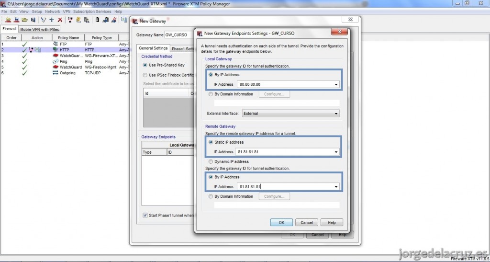Open the VPN menu
The image size is (490, 262).
(67, 11)
